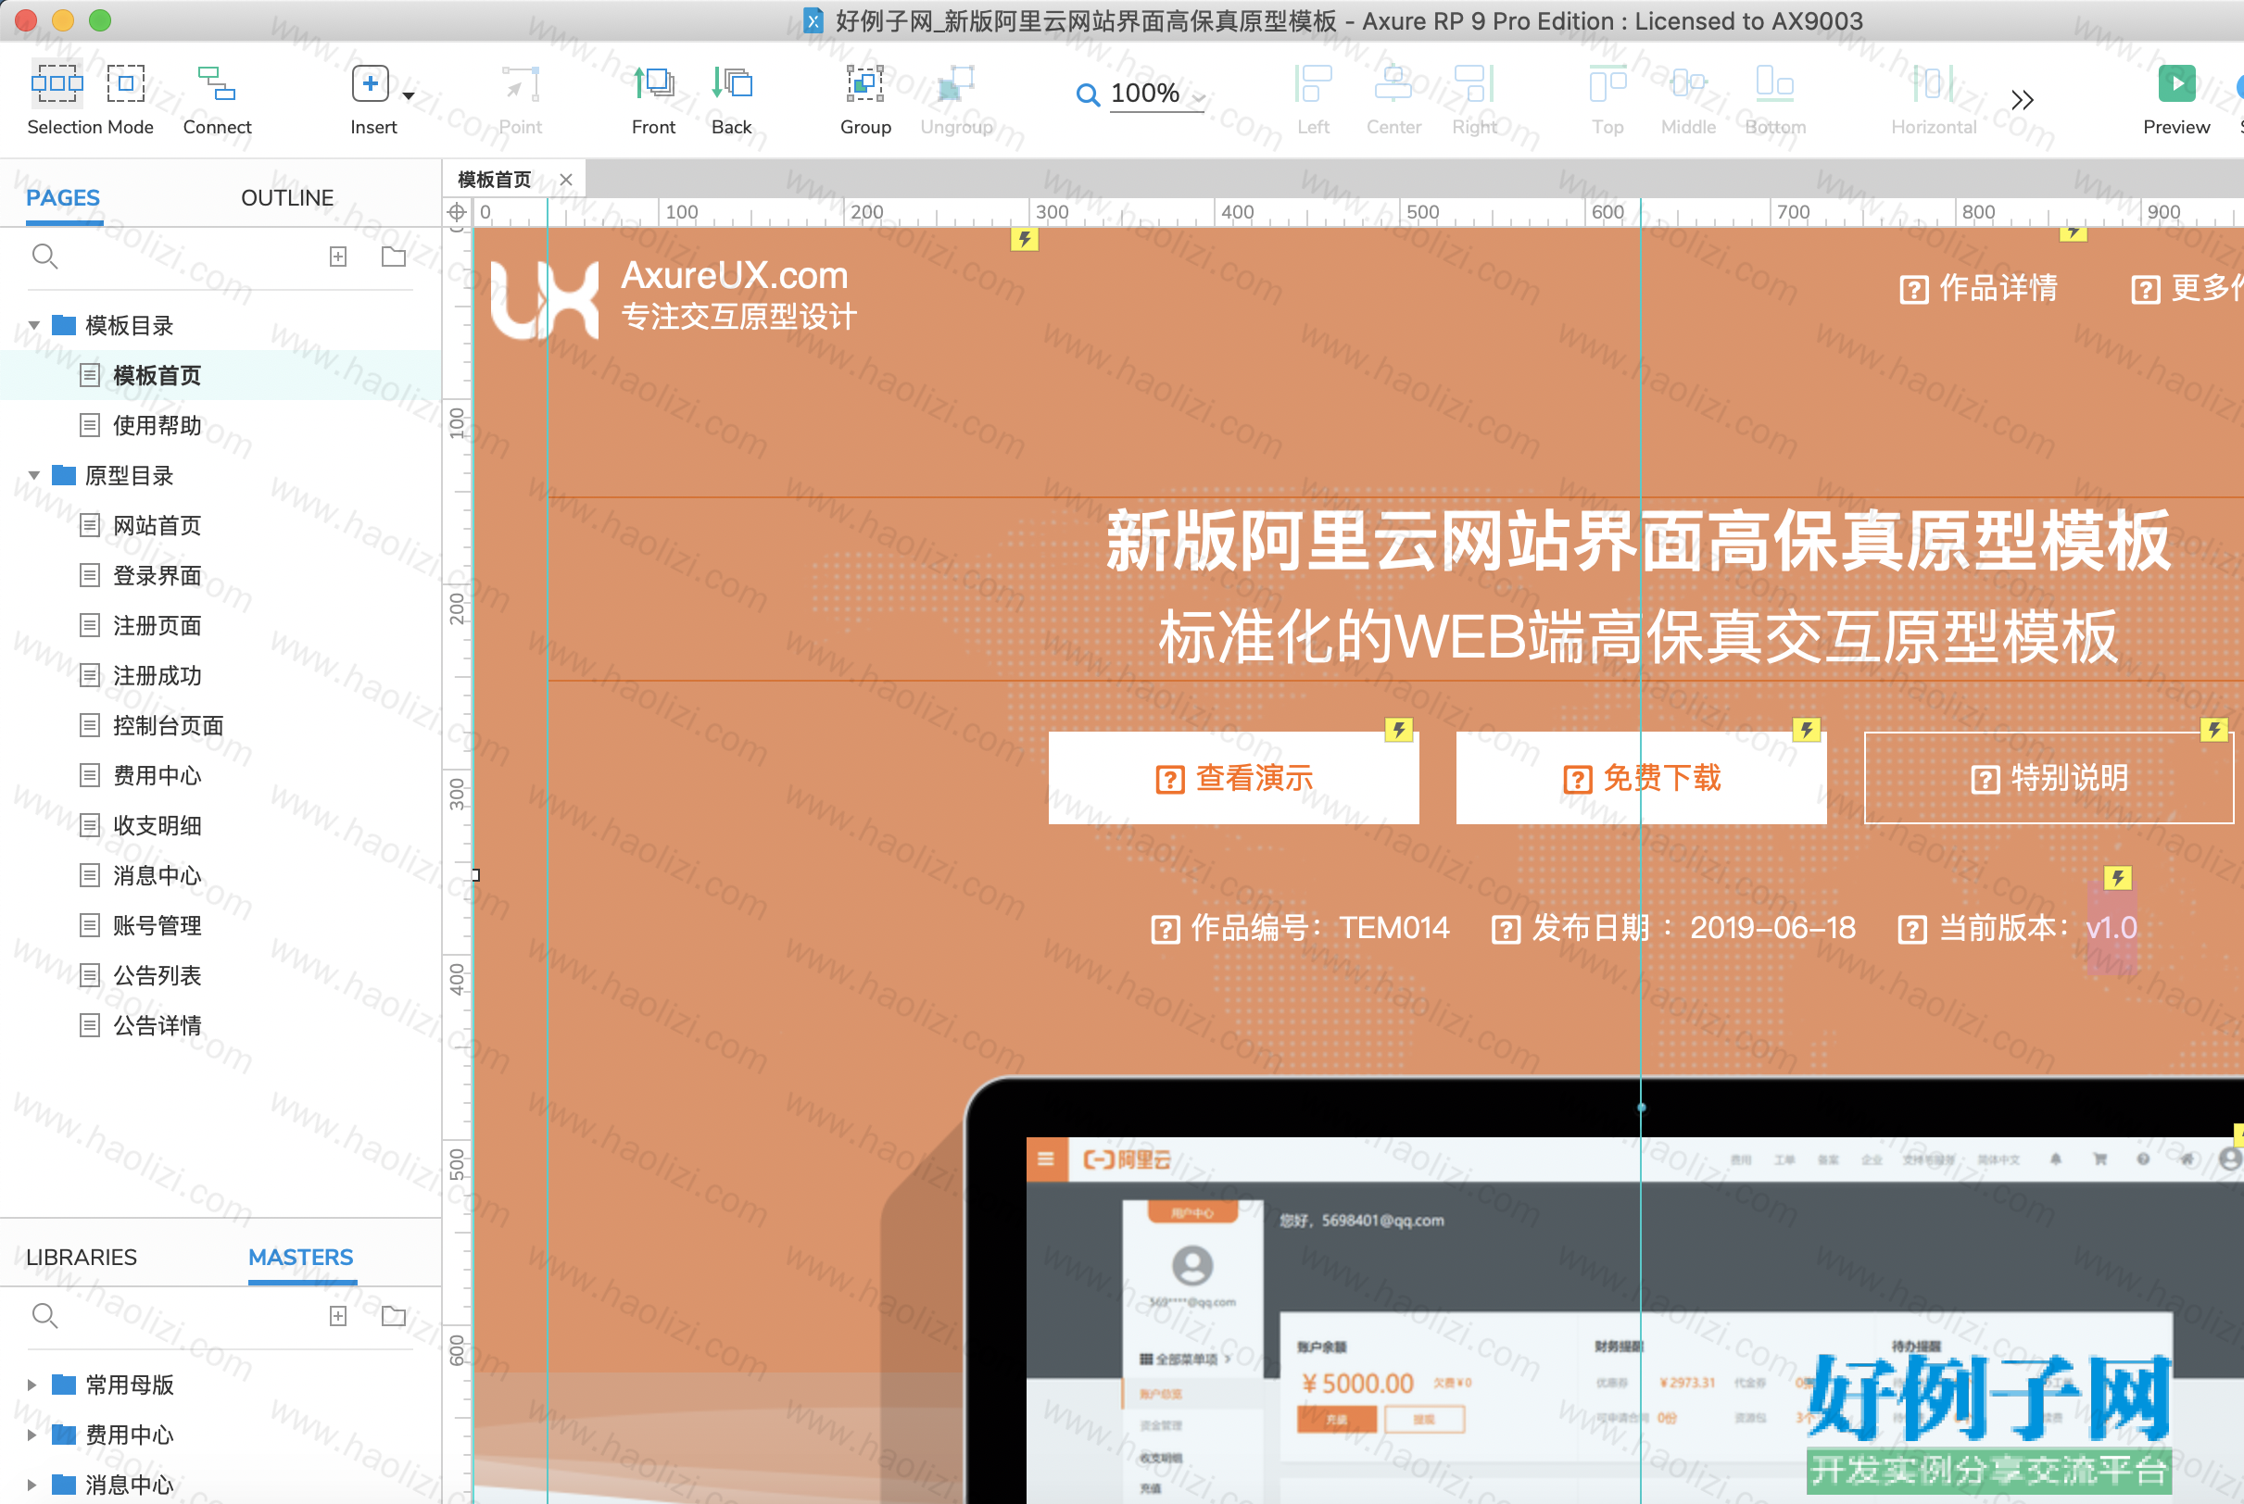Viewport: 2244px width, 1504px height.
Task: Add a new page in Pages panel
Action: [x=337, y=257]
